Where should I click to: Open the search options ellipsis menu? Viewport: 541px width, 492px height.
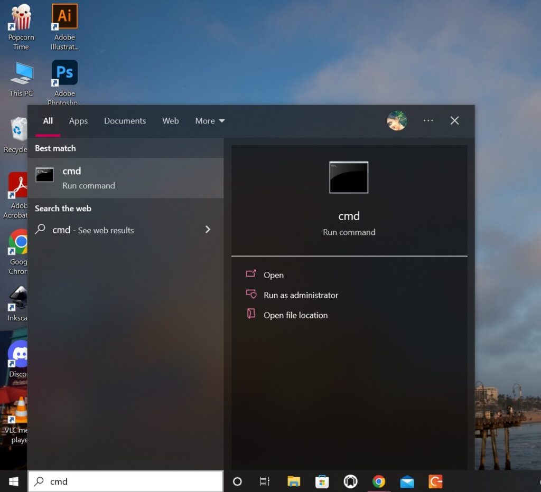(428, 121)
